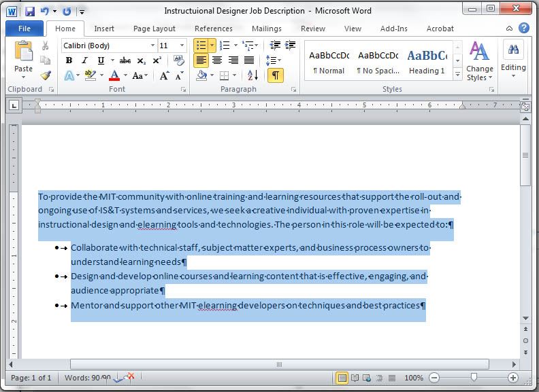Click the Change Styles button

coord(480,61)
